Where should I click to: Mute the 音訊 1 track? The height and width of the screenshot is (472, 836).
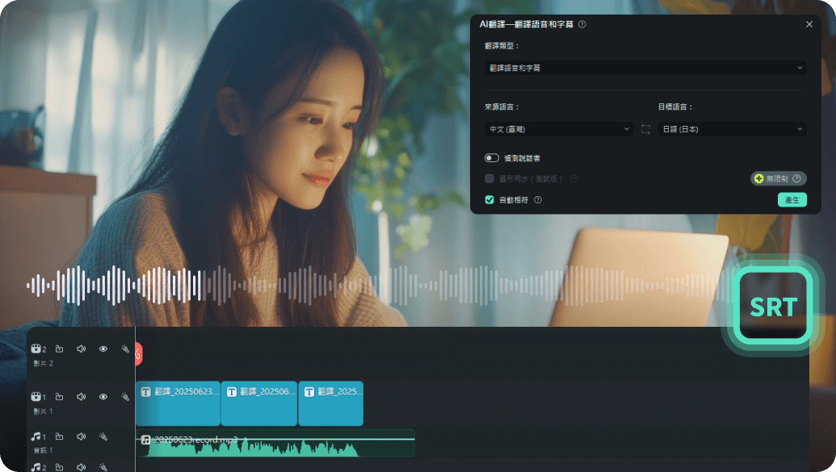pos(81,436)
